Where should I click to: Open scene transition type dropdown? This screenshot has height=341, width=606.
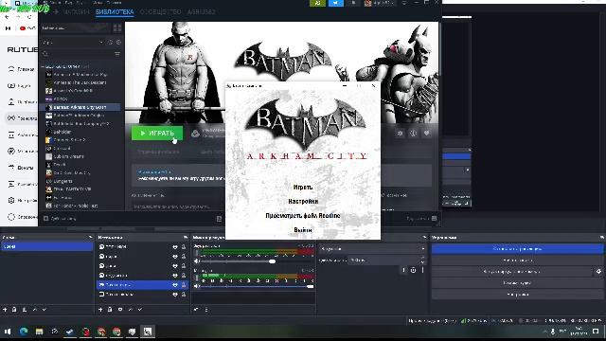(x=373, y=249)
